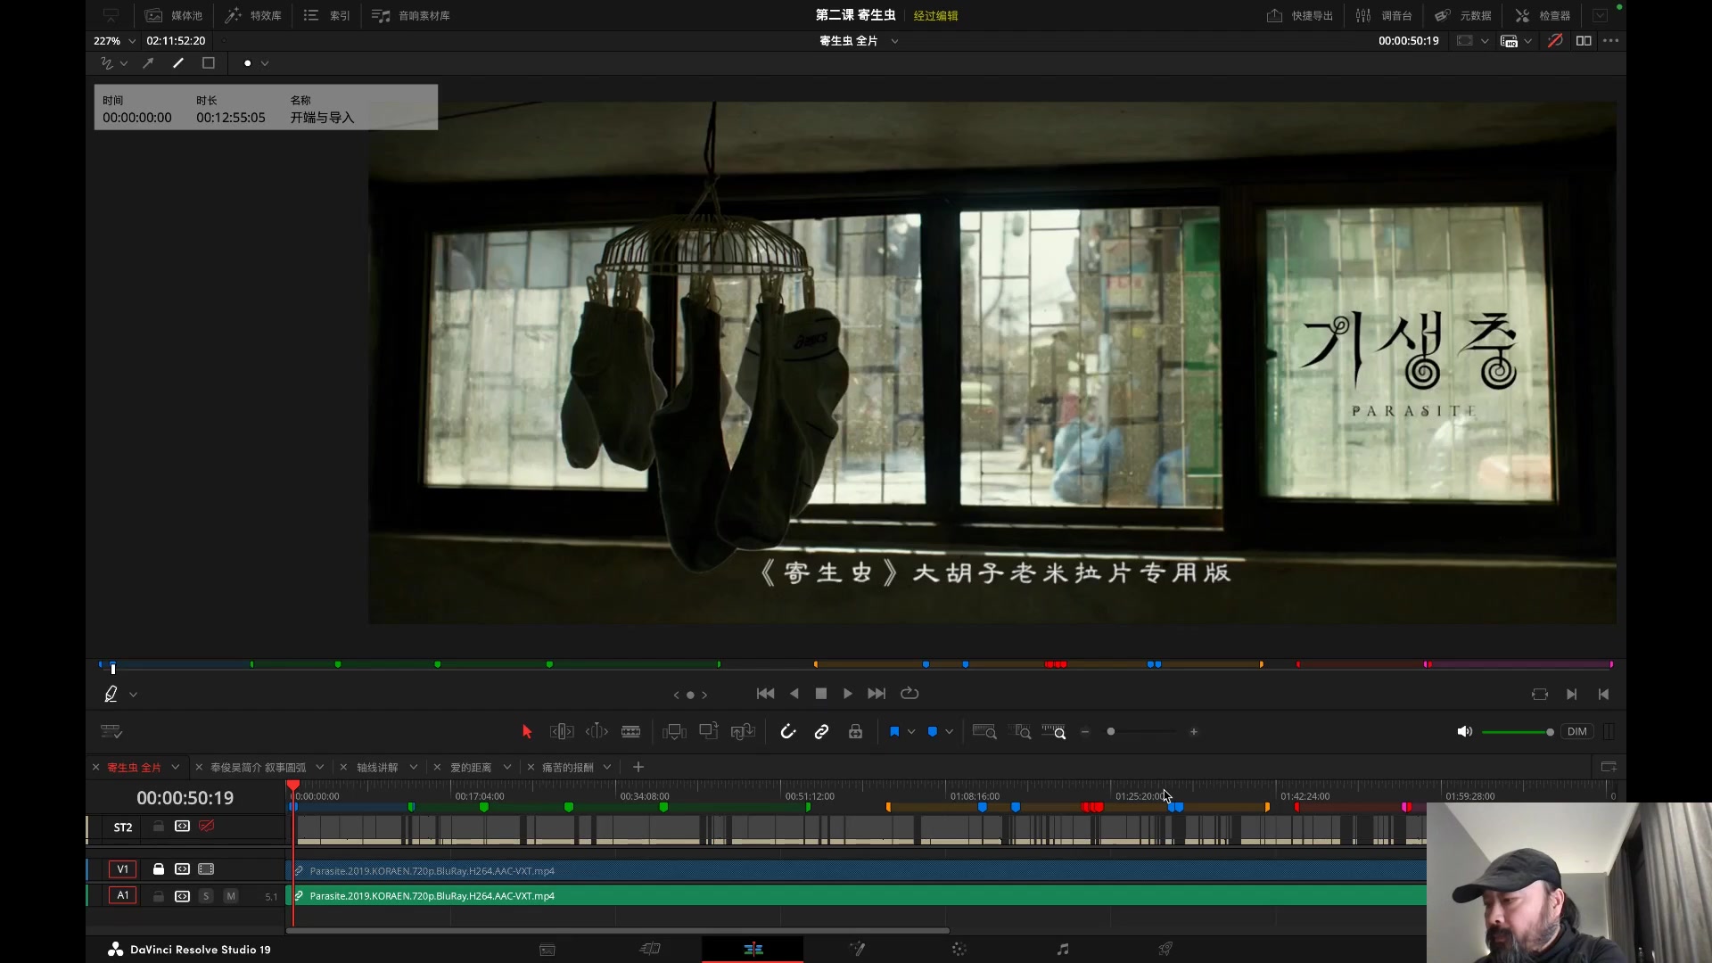Image resolution: width=1712 pixels, height=963 pixels.
Task: Add new timeline tab plus button
Action: coord(638,768)
